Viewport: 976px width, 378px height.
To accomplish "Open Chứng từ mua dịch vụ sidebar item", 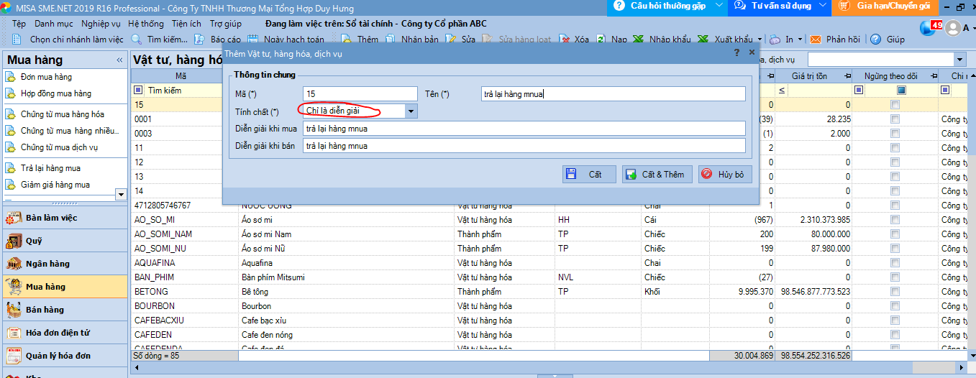I will [59, 147].
